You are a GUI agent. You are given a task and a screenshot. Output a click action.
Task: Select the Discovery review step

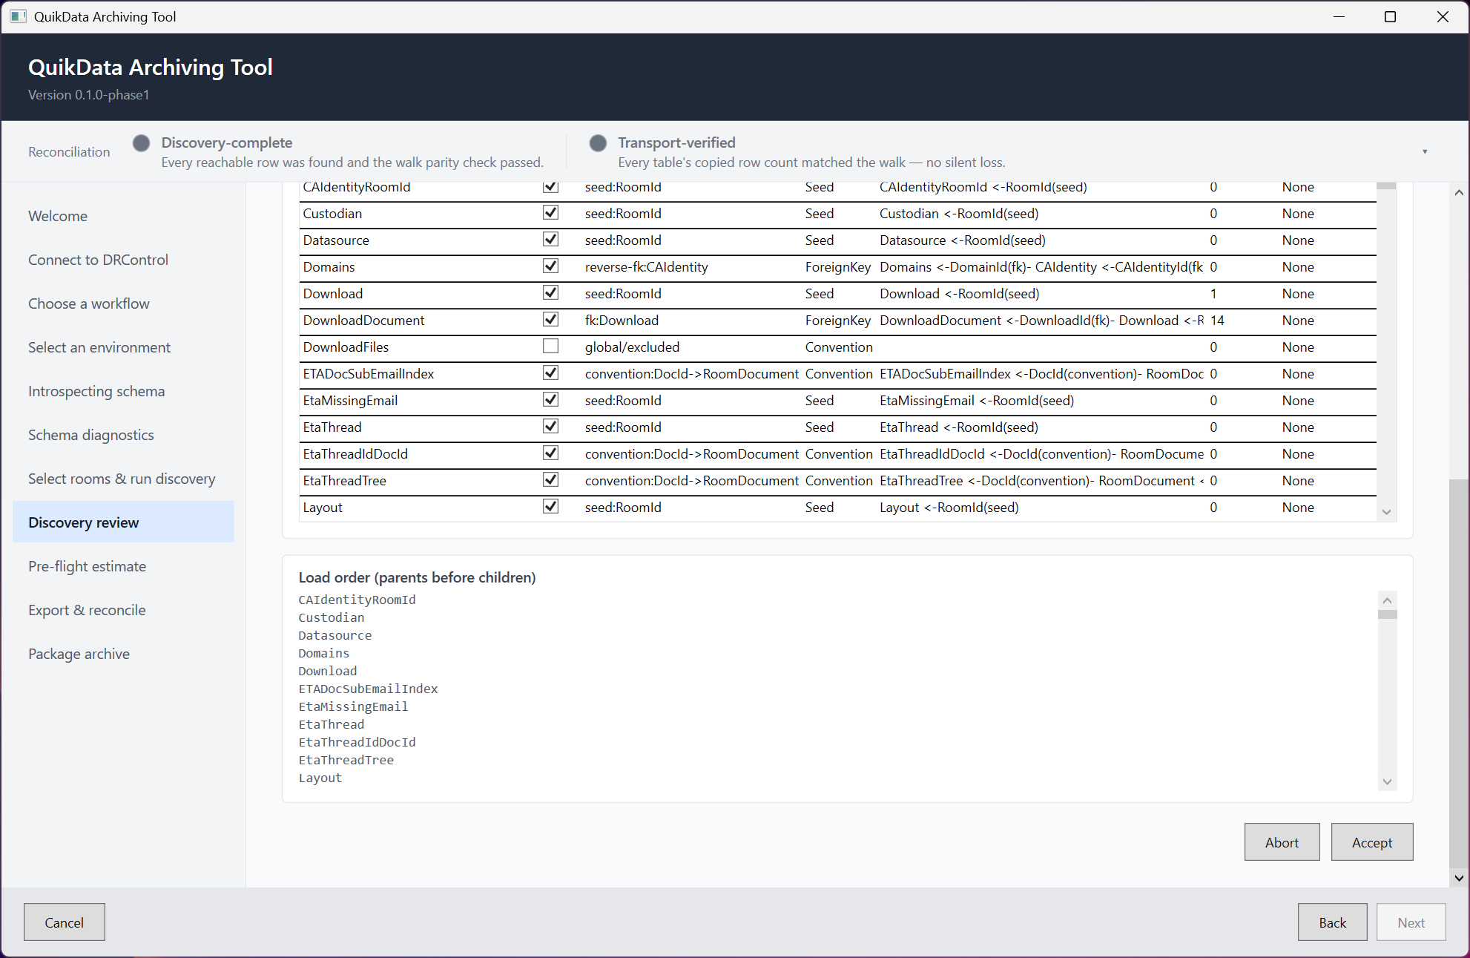coord(123,522)
